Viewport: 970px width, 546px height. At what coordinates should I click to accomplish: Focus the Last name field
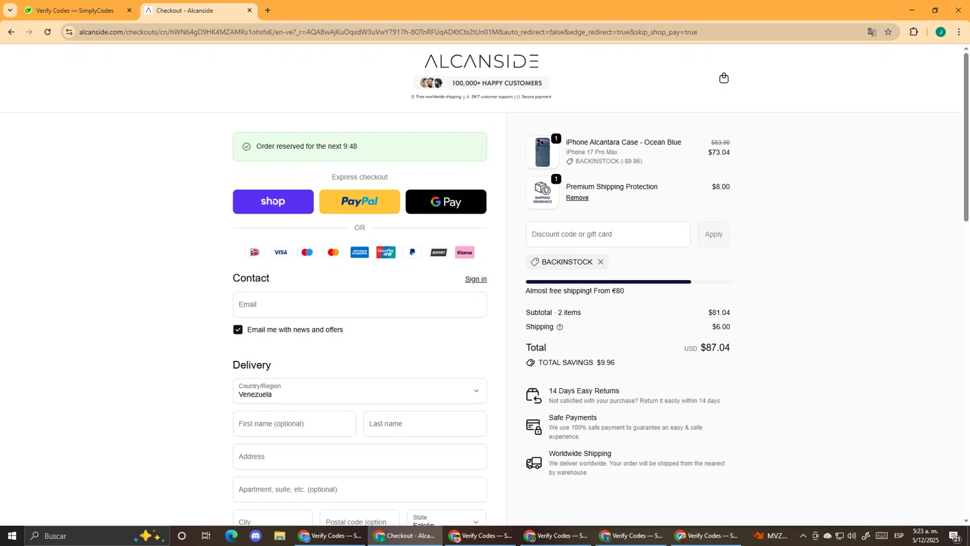[x=425, y=424]
